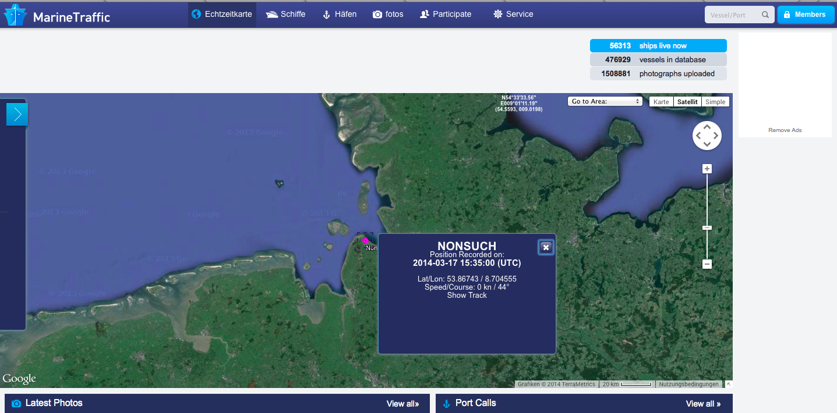Click the pink NONSUCH vessel marker
Viewport: 837px width, 413px height.
[x=365, y=240]
